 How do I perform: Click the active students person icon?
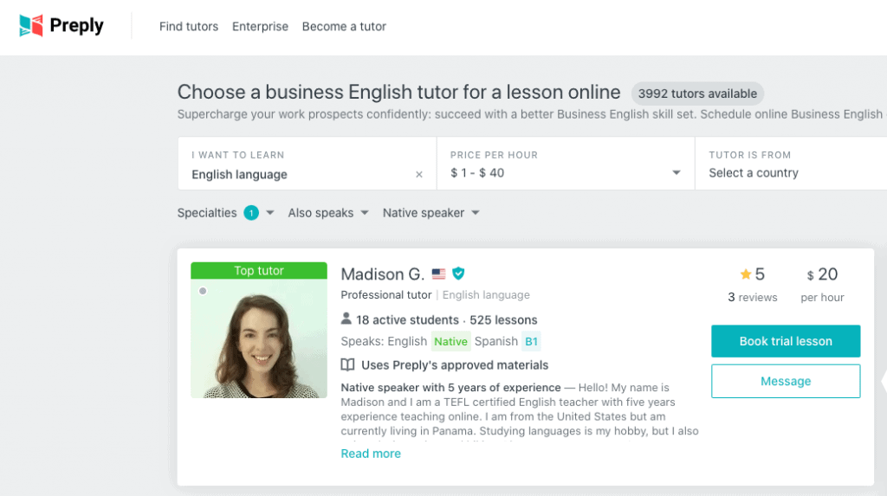(346, 319)
